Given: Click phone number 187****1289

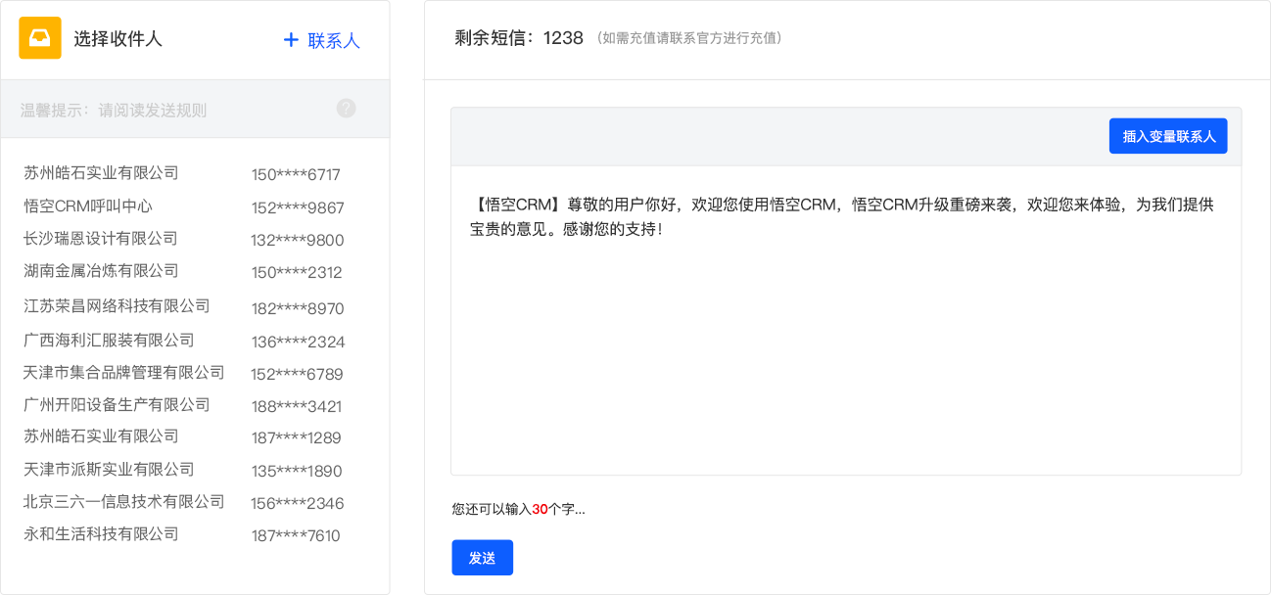Looking at the screenshot, I should tap(296, 437).
